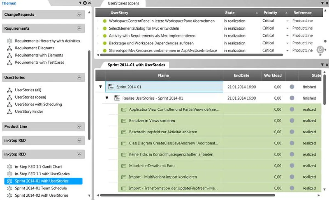Expand the ChangeRequests section
This screenshot has height=200, width=329.
tap(80, 15)
